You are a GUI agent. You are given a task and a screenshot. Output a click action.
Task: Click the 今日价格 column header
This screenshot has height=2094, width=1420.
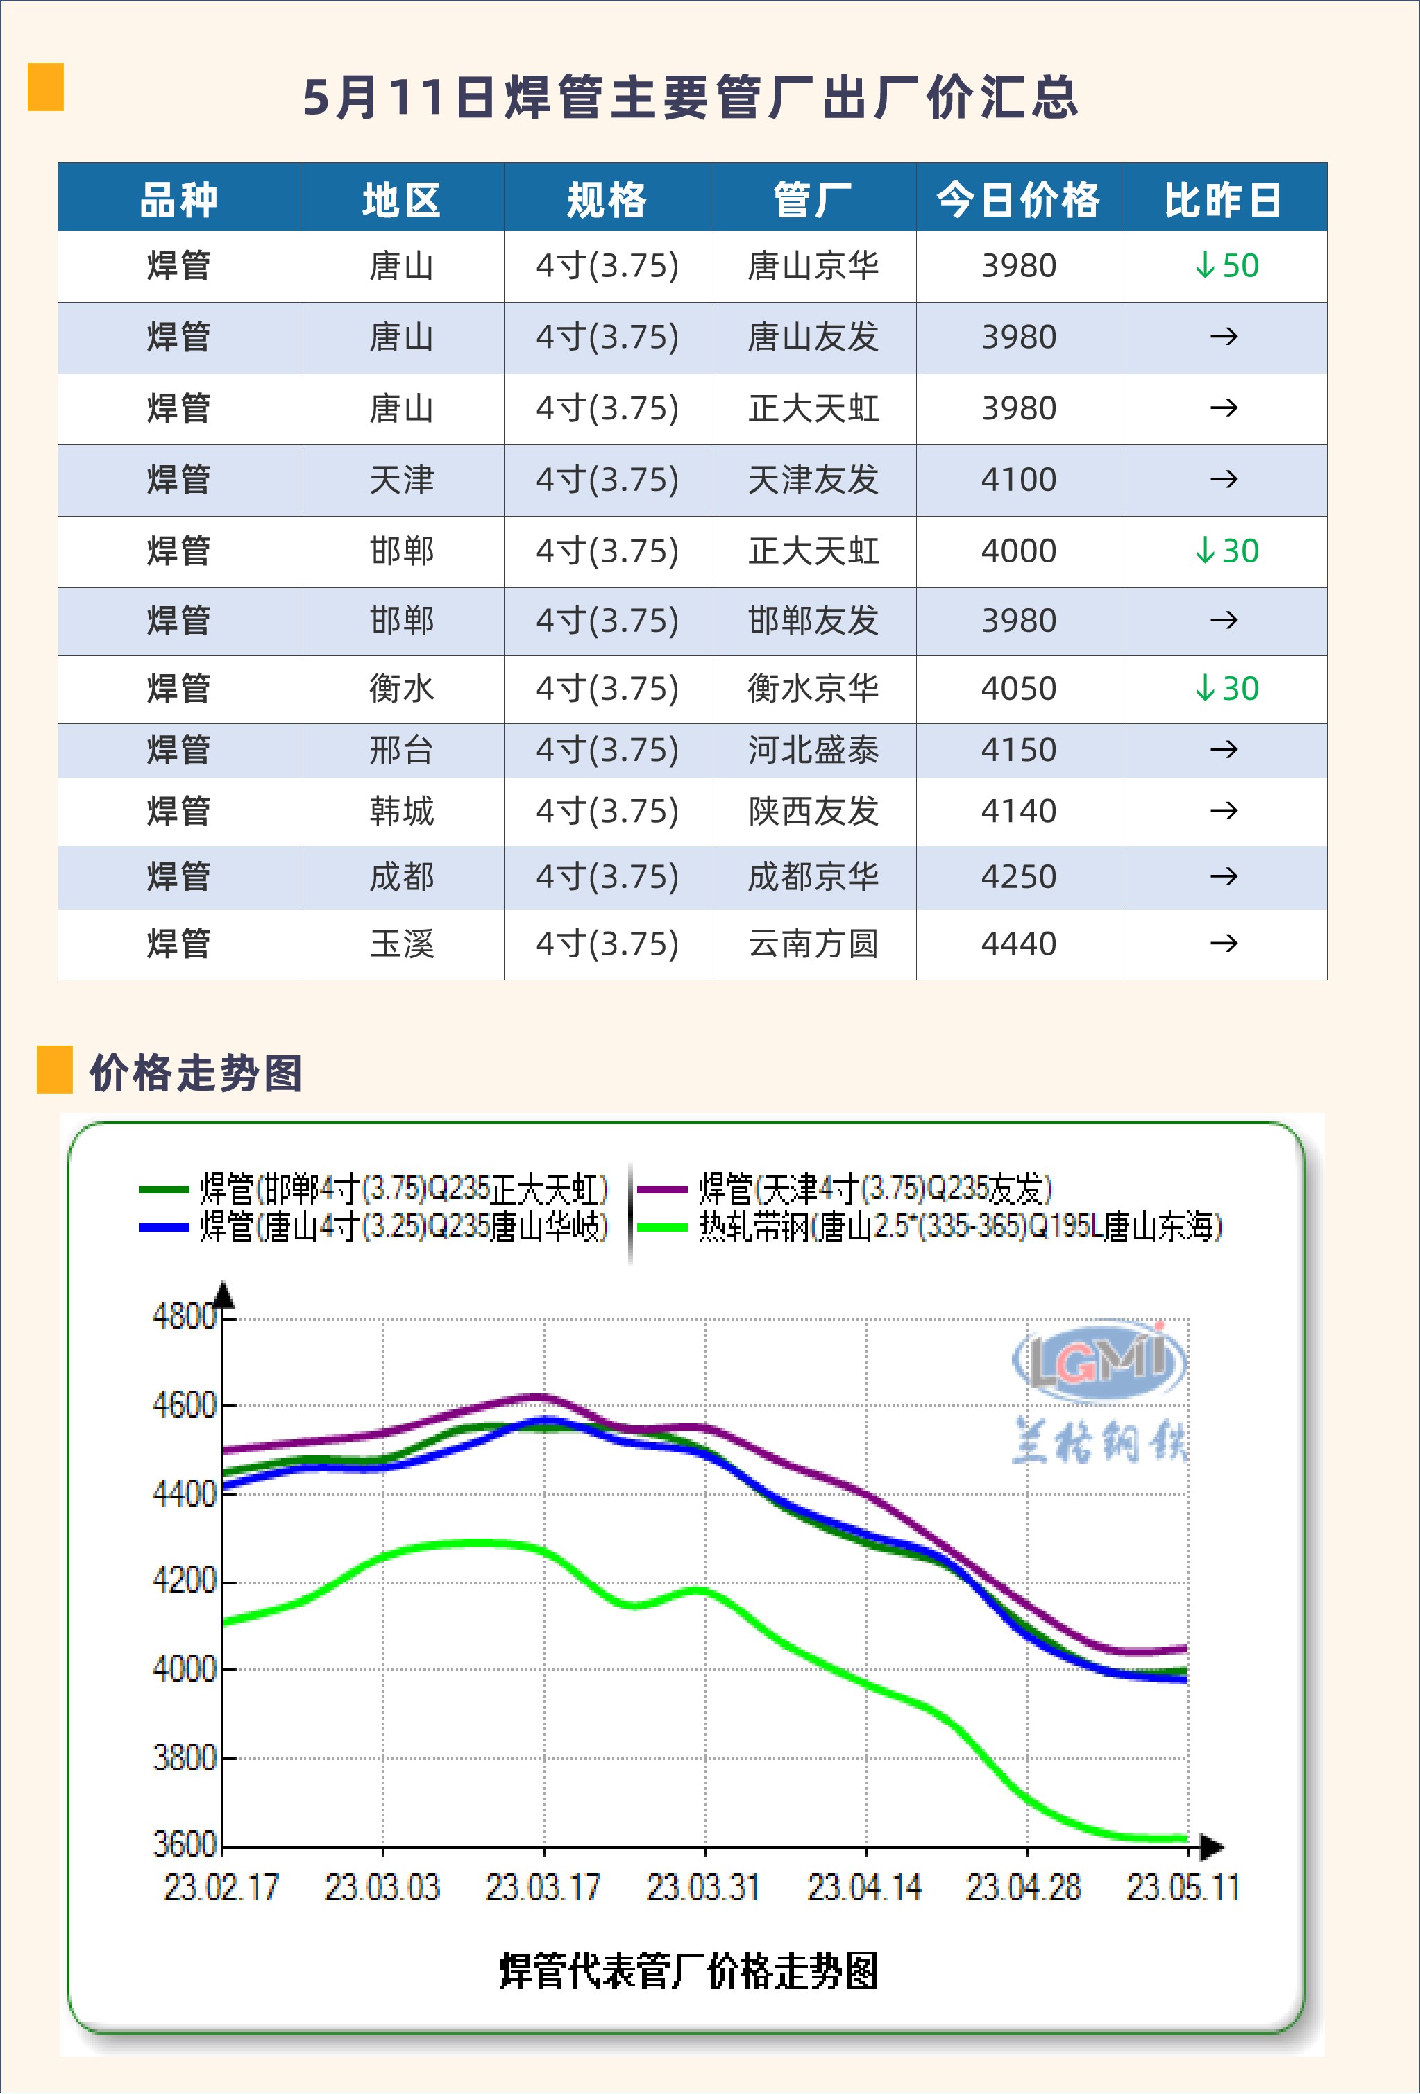(x=1017, y=199)
